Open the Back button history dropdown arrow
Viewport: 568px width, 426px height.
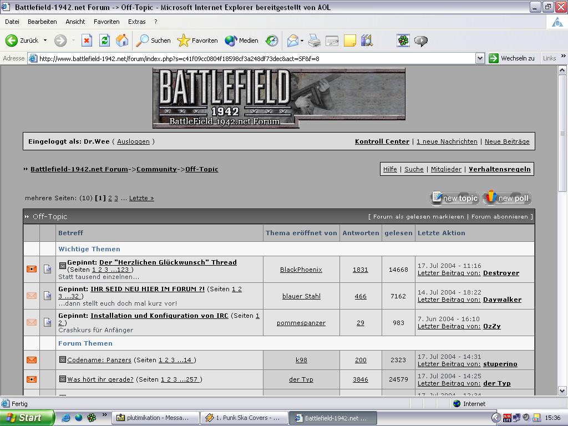pyautogui.click(x=45, y=40)
